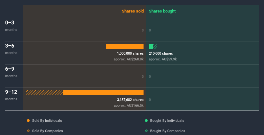Click the orange Sold By Individuals legend dot
The width and height of the screenshot is (264, 135).
click(28, 121)
